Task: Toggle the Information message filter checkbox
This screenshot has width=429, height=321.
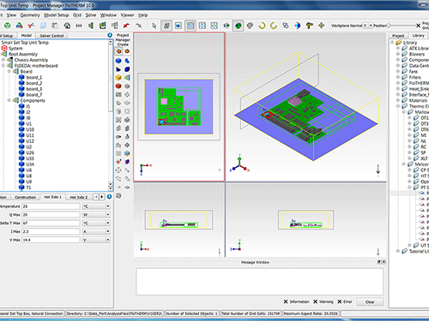Action: tap(286, 301)
